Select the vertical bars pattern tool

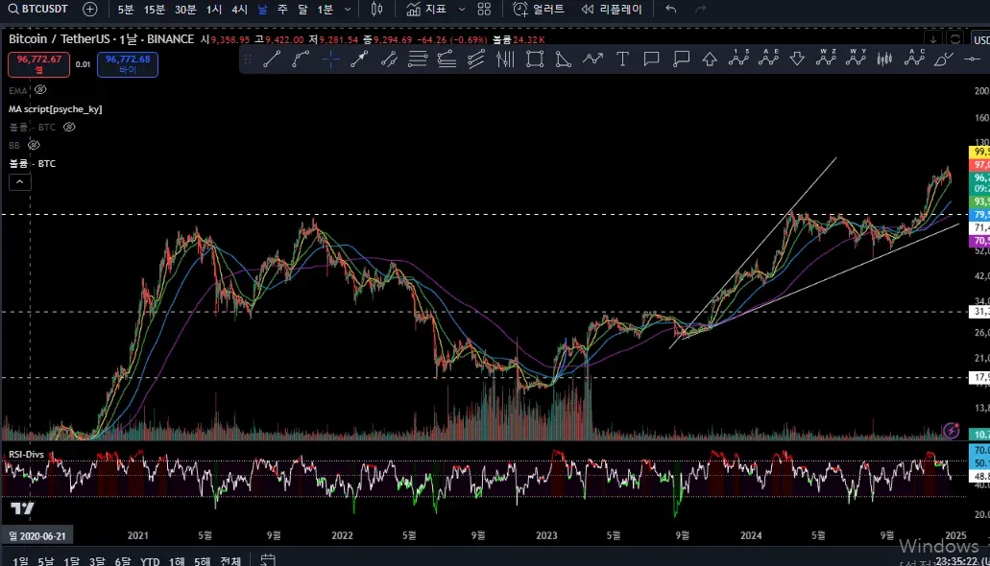(505, 59)
